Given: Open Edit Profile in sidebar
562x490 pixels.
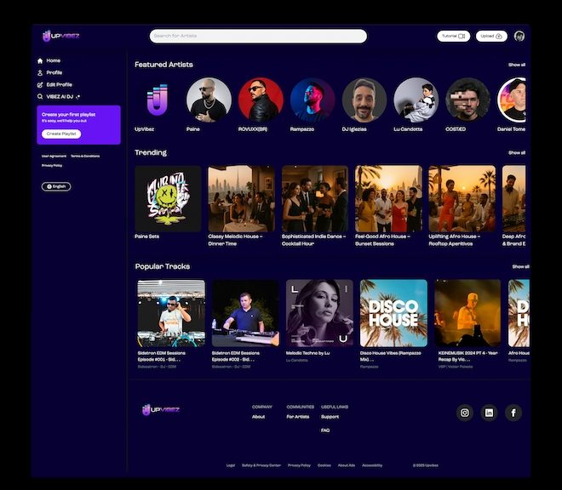Looking at the screenshot, I should 54,84.
